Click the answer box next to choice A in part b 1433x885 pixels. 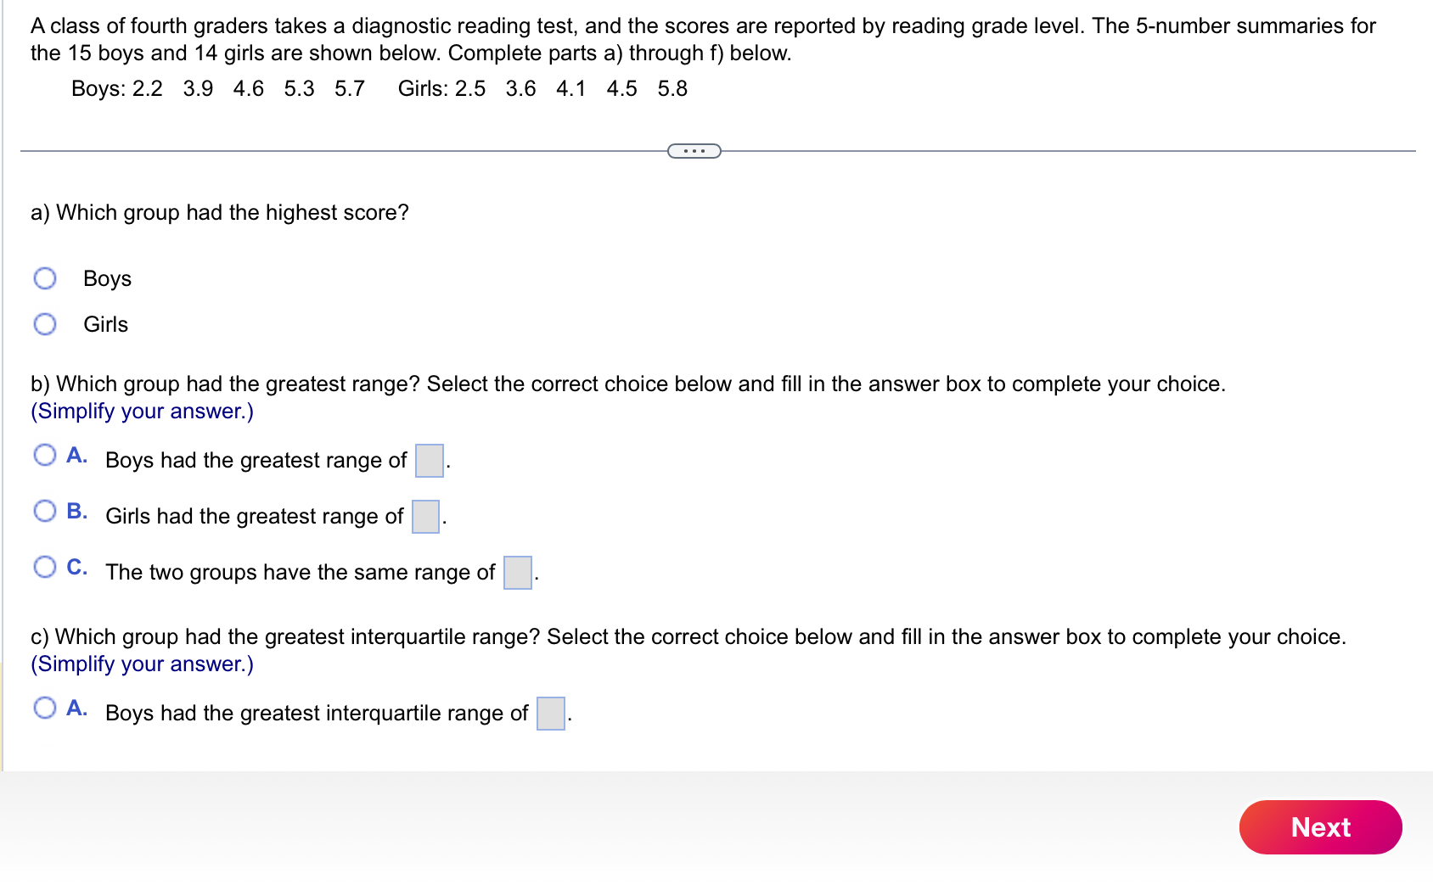(x=429, y=462)
